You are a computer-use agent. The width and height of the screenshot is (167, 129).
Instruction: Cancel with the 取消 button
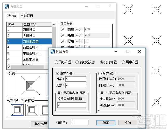click(x=128, y=123)
